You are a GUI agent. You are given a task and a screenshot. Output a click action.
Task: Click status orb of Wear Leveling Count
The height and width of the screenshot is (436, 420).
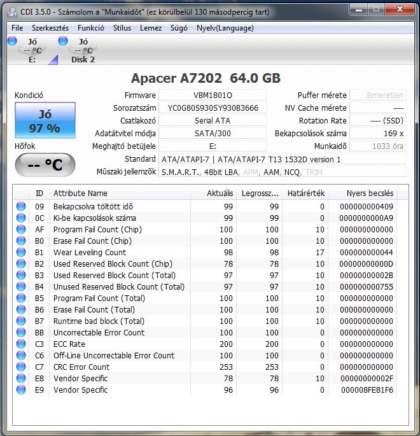tap(21, 252)
